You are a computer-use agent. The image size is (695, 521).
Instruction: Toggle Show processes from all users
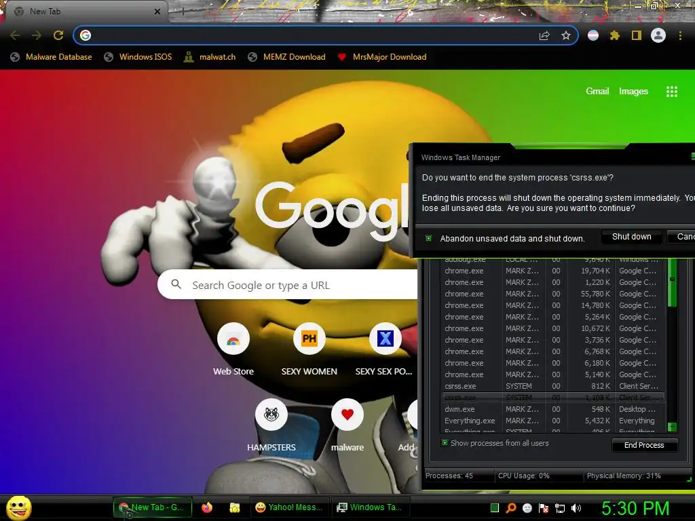coord(445,442)
